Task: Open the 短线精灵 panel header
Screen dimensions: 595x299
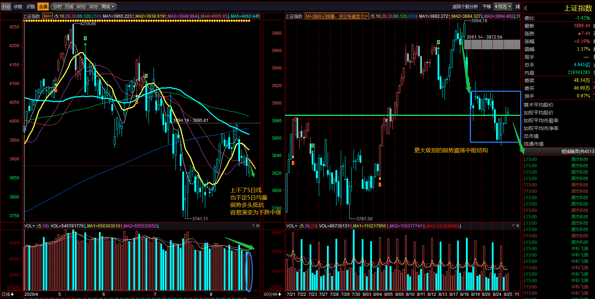Action: (x=559, y=152)
